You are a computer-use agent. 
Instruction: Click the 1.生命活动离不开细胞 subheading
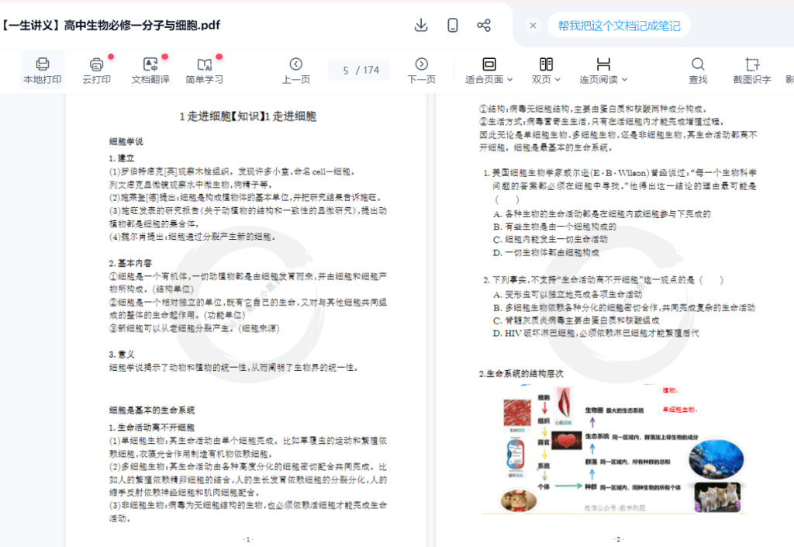tap(152, 428)
